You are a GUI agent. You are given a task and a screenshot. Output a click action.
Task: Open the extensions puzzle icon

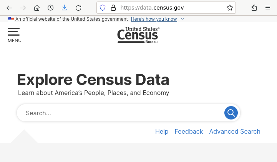[x=254, y=8]
